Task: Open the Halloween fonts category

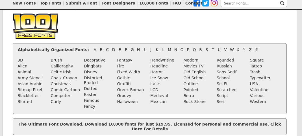Action: point(127,102)
